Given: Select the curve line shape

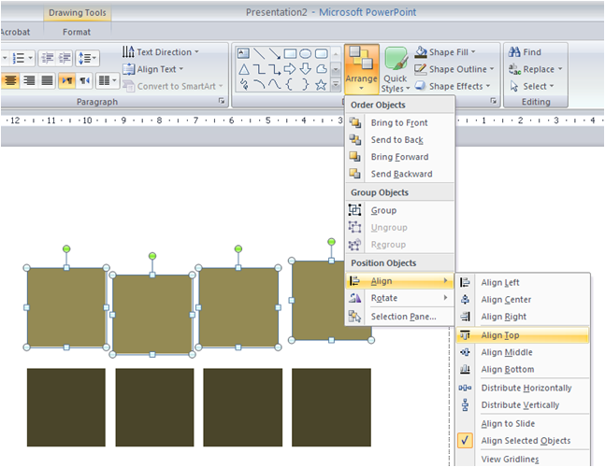Looking at the screenshot, I should [x=274, y=85].
